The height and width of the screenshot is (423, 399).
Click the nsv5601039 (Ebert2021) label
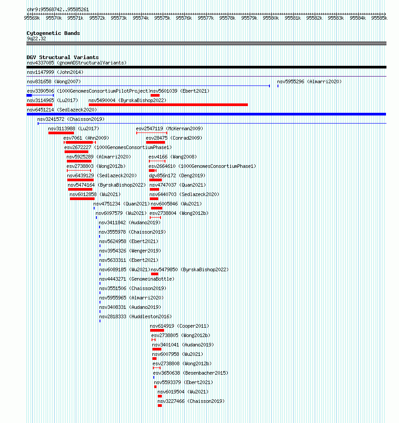[180, 91]
